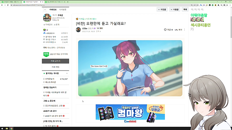Click the purple V extension icon
The image size is (232, 130).
(x=204, y=5)
